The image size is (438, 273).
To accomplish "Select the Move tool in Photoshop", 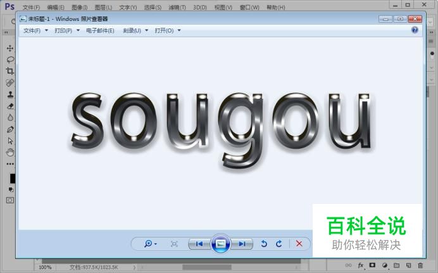I will 10,48.
